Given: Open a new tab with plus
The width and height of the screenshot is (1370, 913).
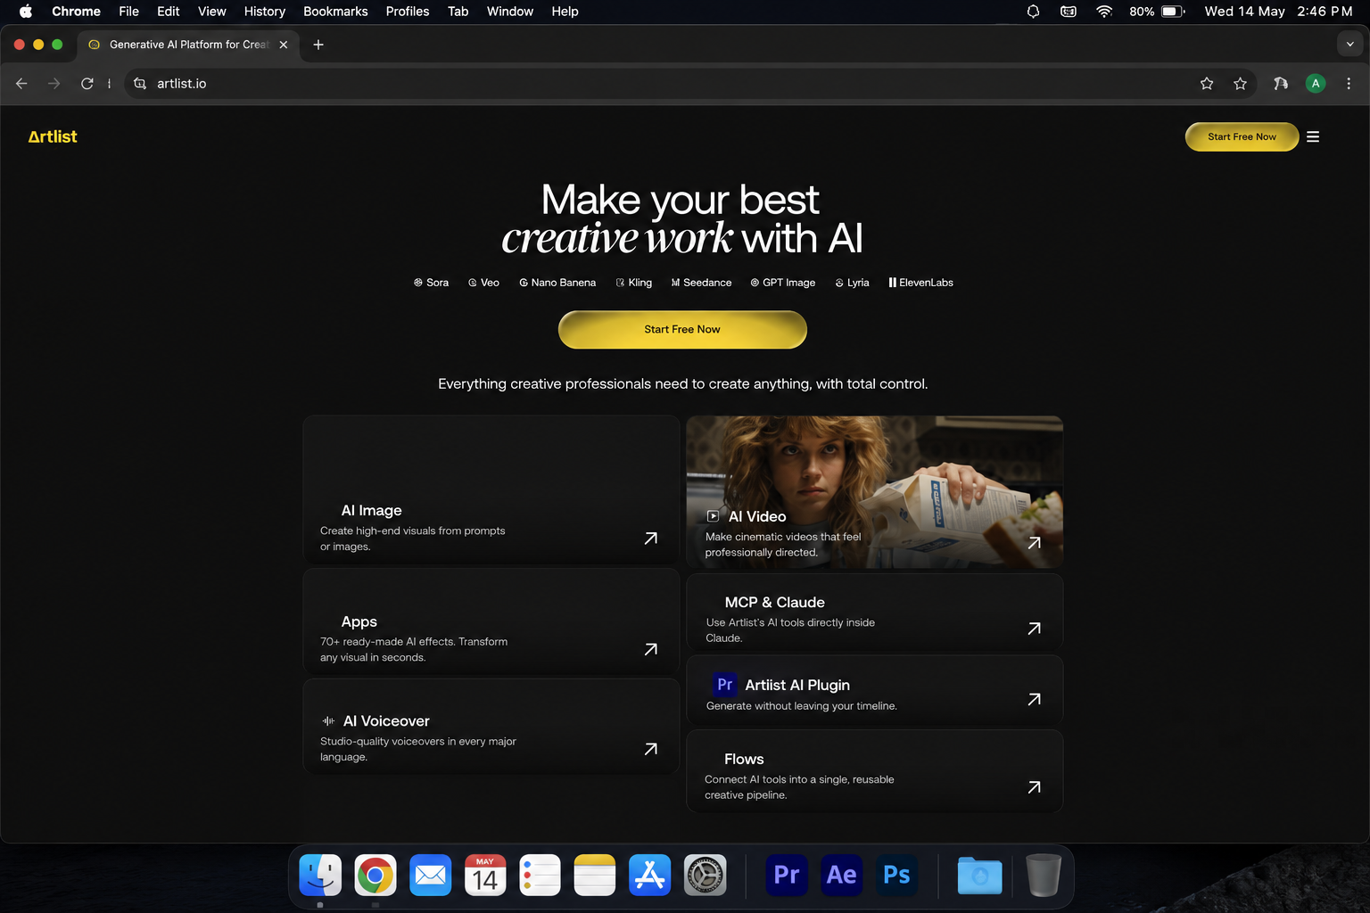Looking at the screenshot, I should 318,45.
